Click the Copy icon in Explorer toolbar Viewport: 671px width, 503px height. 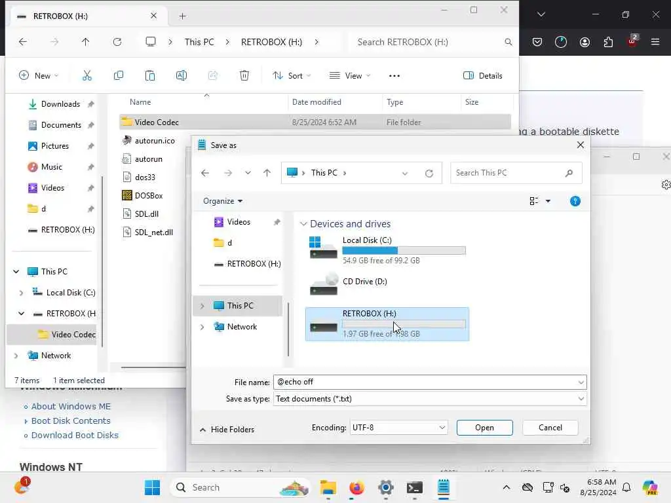pos(119,76)
